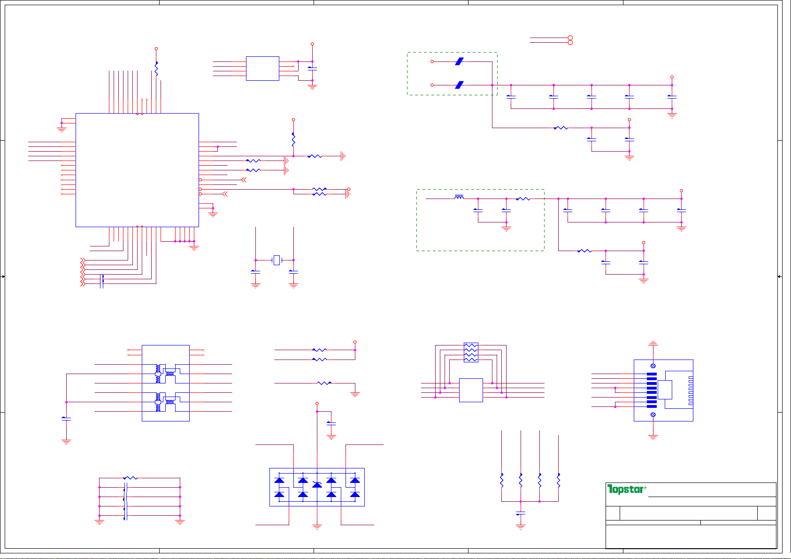This screenshot has width=791, height=559.
Task: Select the large main IC rectangle
Action: (137, 170)
